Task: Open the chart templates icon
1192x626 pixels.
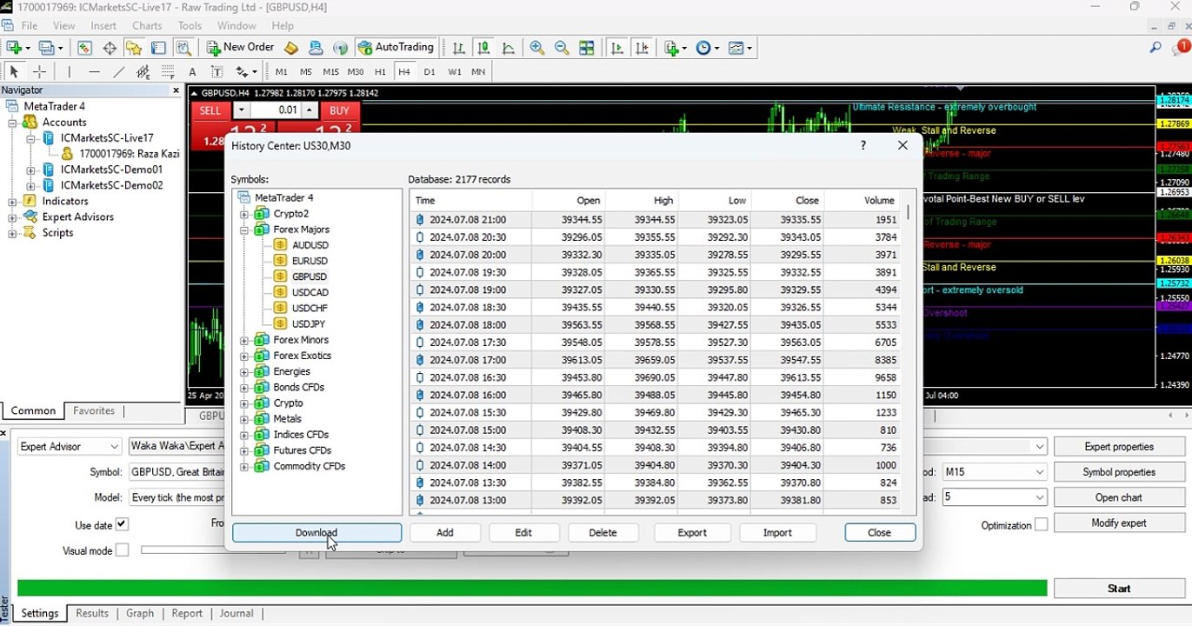Action: 741,48
